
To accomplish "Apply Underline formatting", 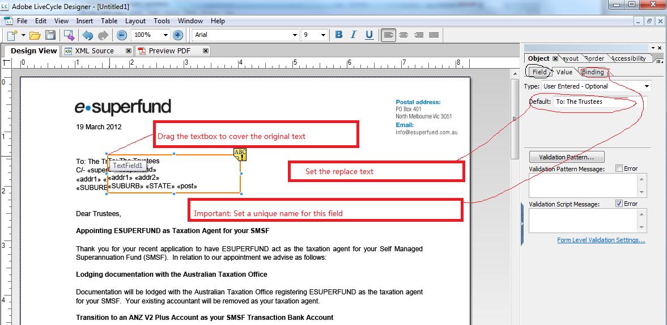I will [369, 35].
